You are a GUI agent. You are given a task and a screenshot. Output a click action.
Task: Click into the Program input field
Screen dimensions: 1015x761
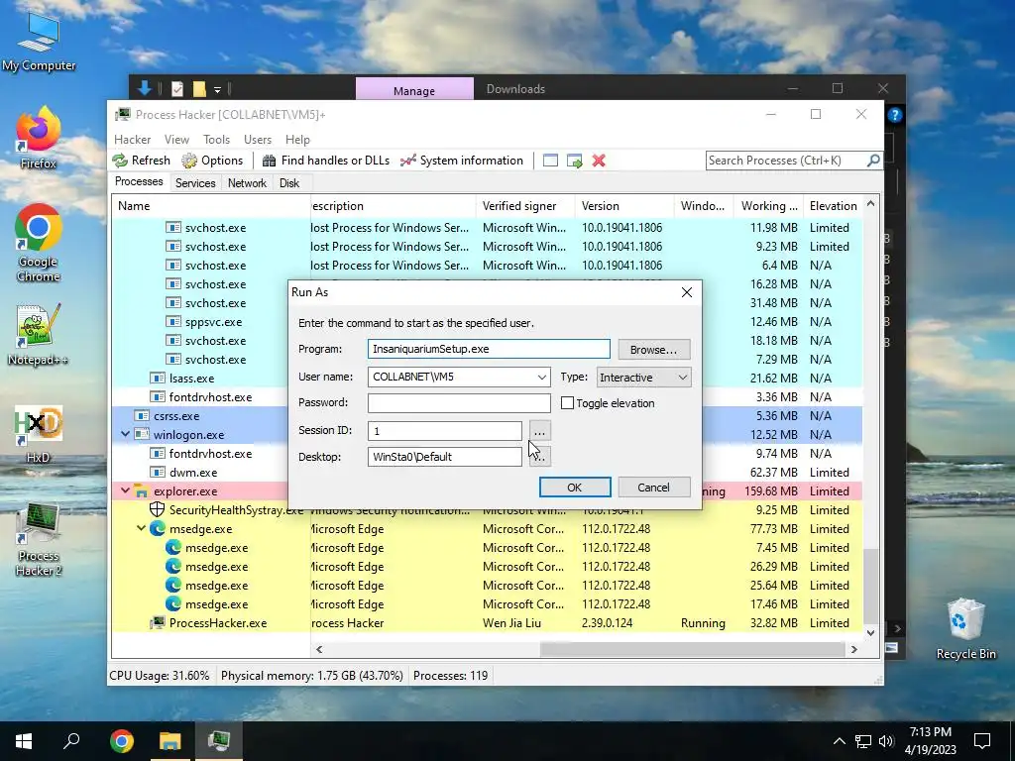tap(489, 349)
